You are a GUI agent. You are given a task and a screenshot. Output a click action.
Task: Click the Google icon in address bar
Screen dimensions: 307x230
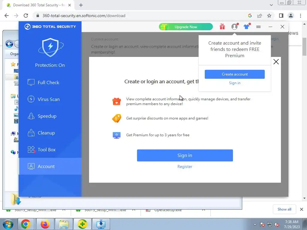pos(250,16)
